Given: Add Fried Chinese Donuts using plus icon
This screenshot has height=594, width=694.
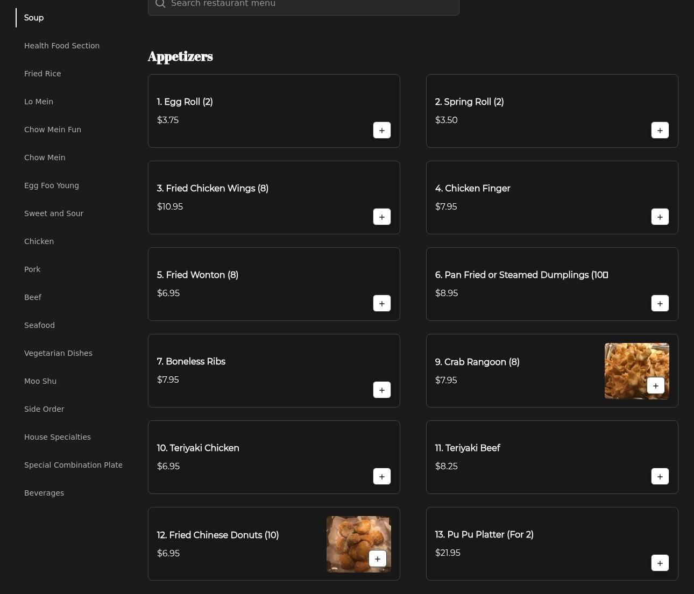Looking at the screenshot, I should coord(377,559).
